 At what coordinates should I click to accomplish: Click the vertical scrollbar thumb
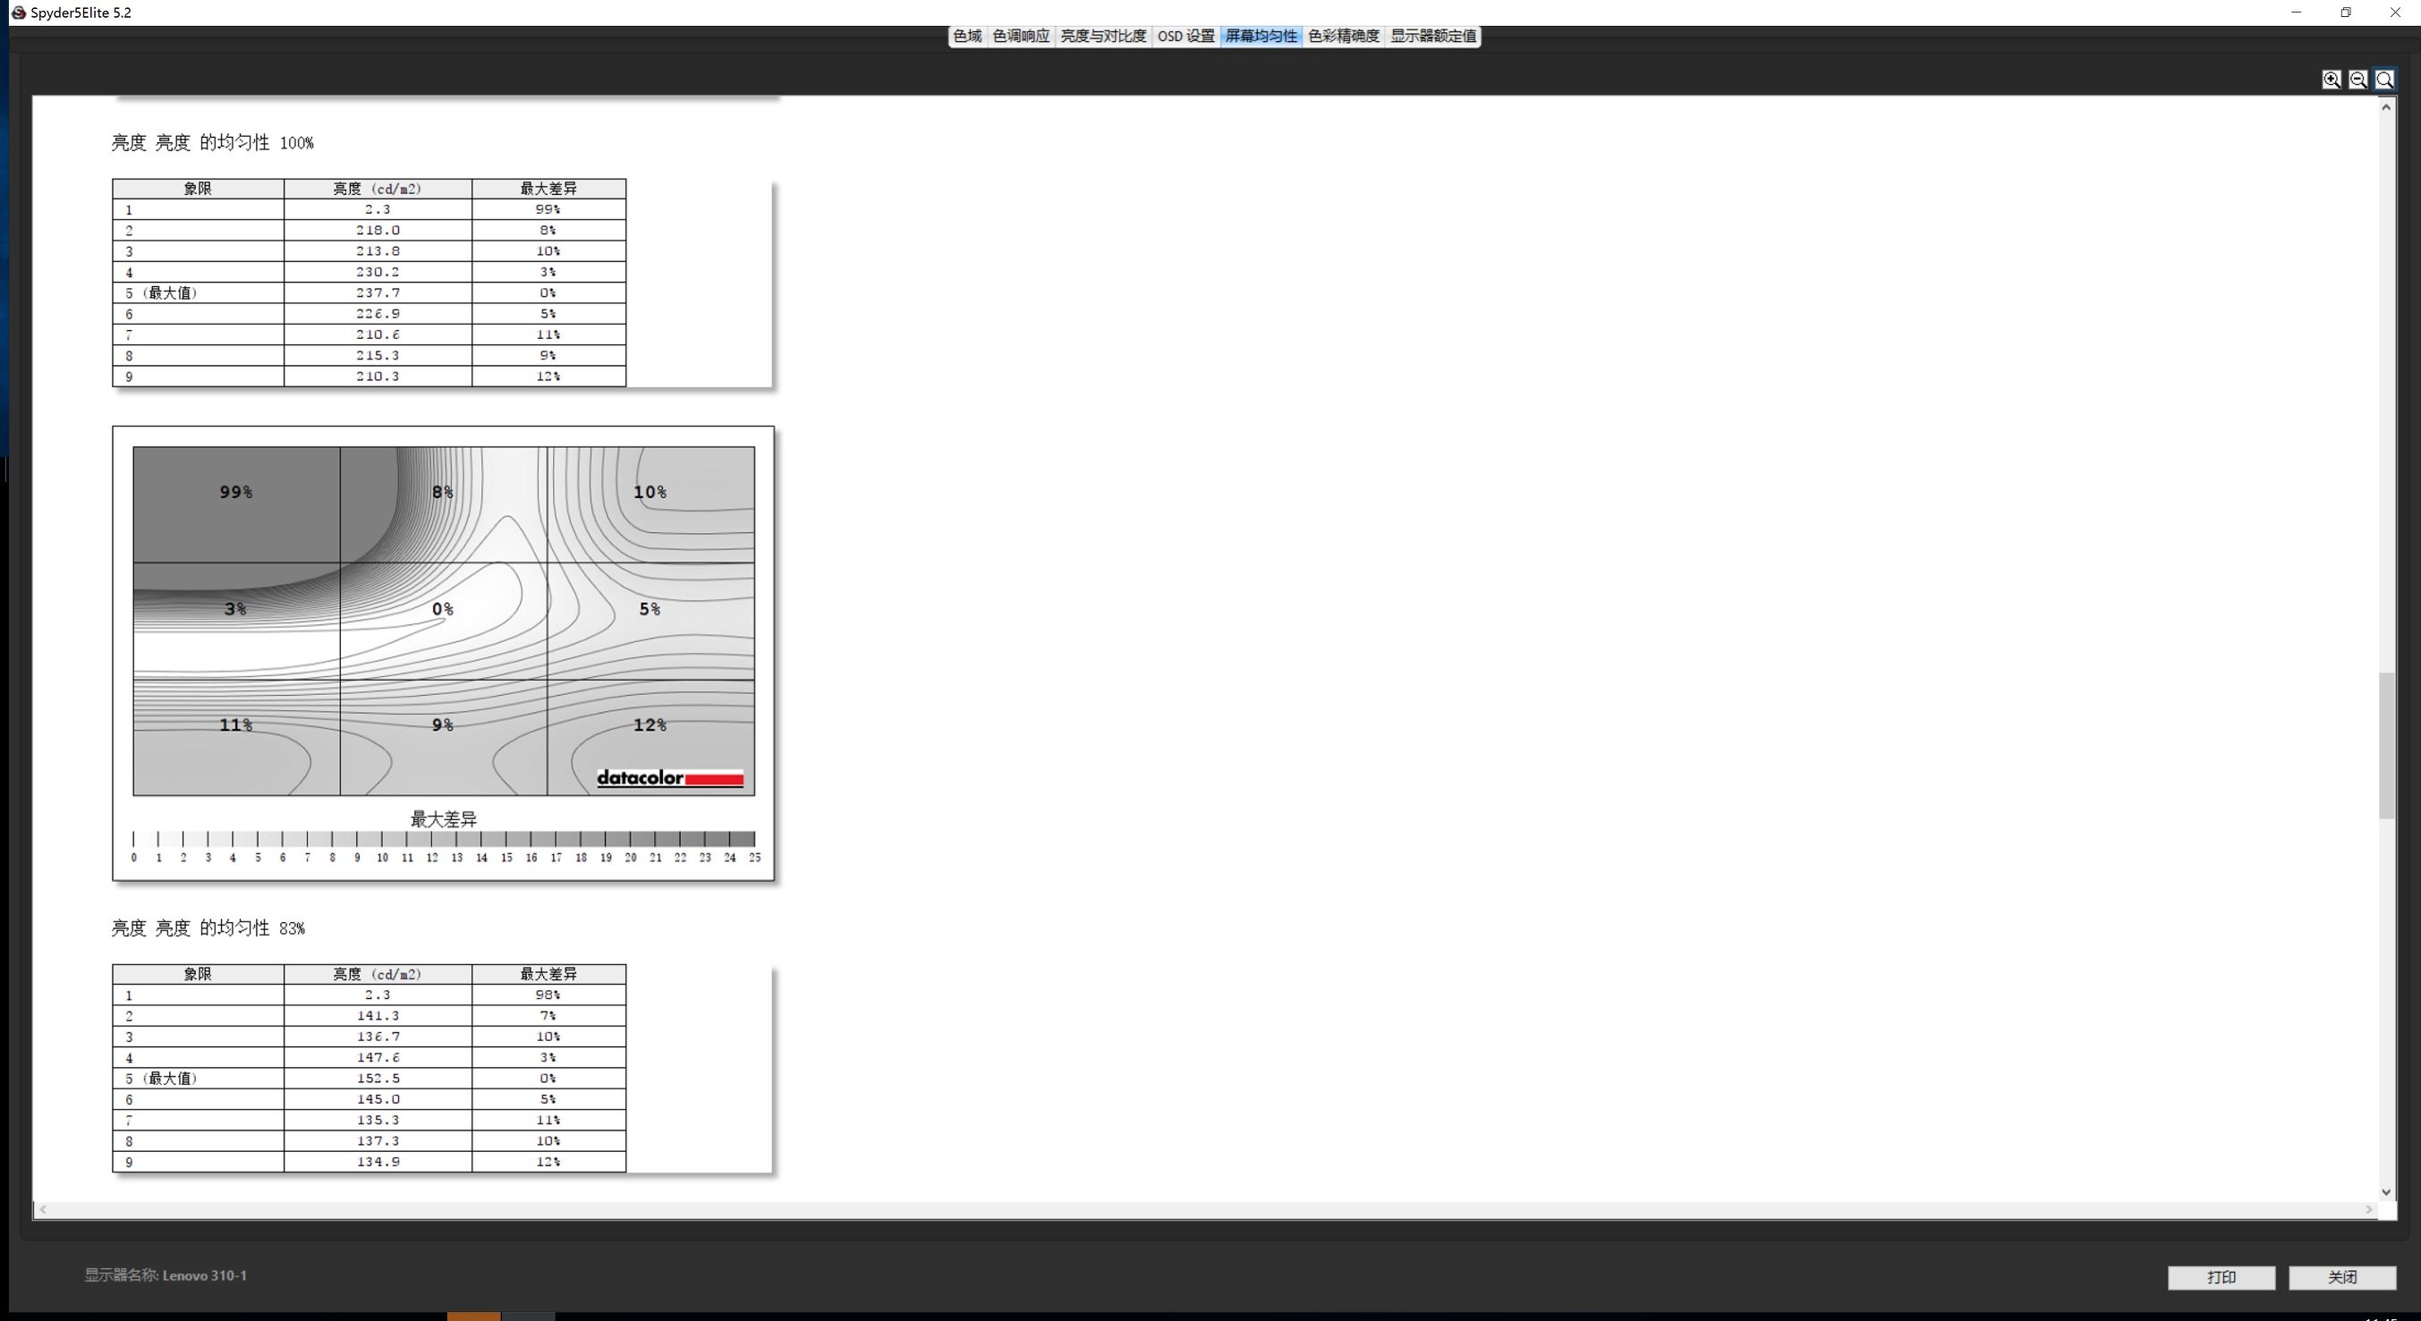pos(2385,744)
